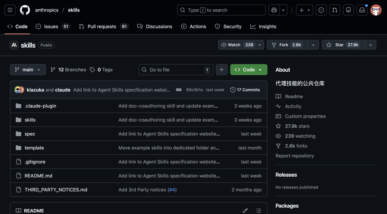Click the Anthropic organization avatar next to skills

pos(14,45)
